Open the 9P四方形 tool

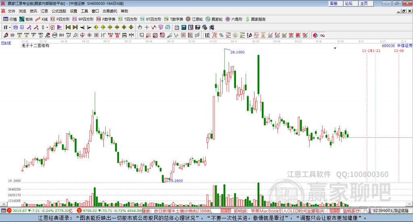tap(83, 19)
